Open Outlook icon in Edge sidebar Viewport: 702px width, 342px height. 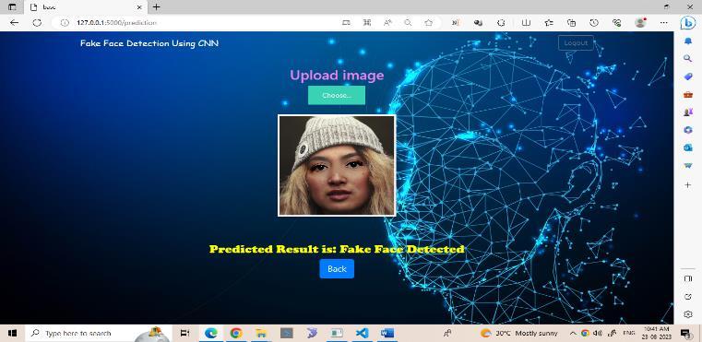687,147
